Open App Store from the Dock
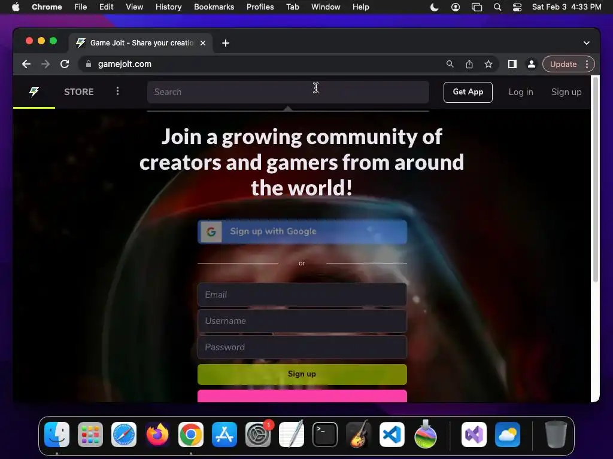 point(224,434)
